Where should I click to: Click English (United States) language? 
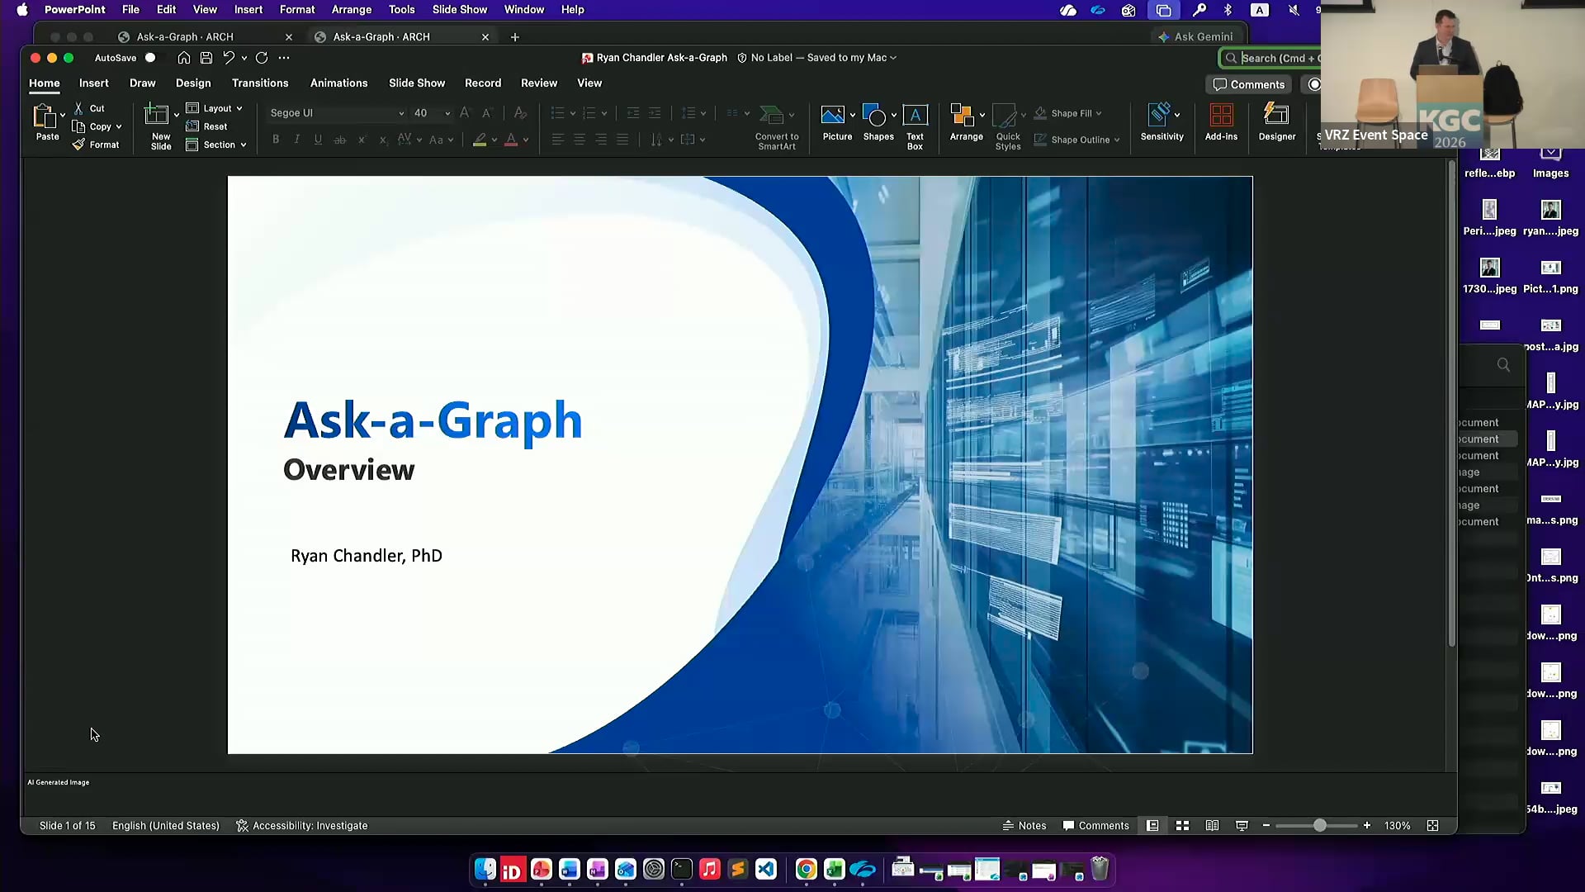click(166, 826)
